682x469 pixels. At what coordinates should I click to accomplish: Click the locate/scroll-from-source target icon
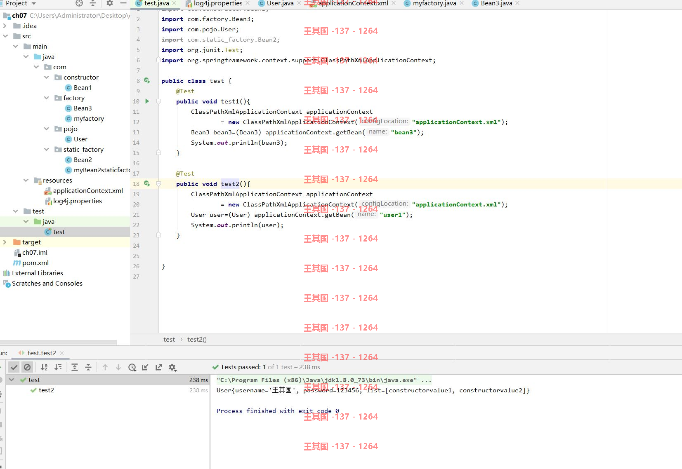79,3
